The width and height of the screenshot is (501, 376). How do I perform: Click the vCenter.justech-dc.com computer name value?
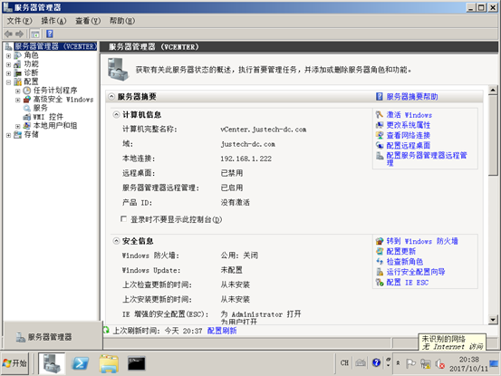264,130
